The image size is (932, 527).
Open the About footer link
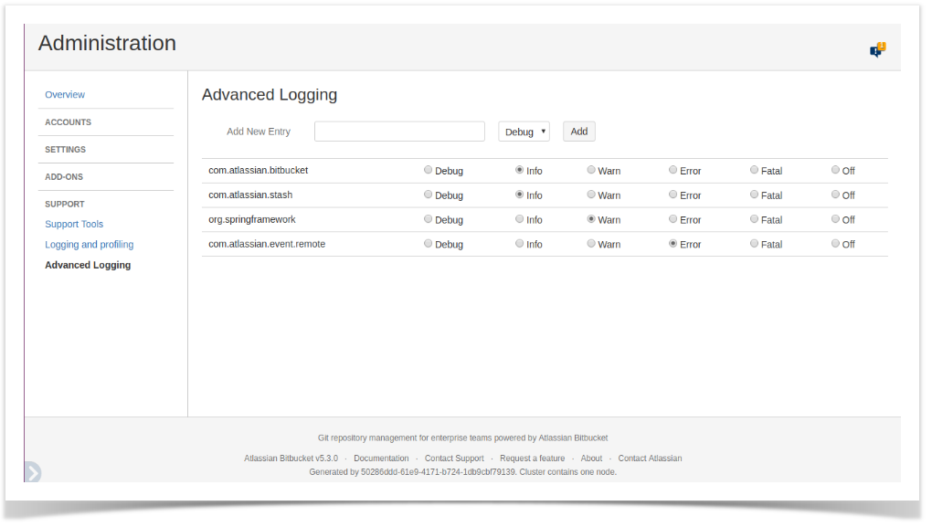tap(591, 458)
